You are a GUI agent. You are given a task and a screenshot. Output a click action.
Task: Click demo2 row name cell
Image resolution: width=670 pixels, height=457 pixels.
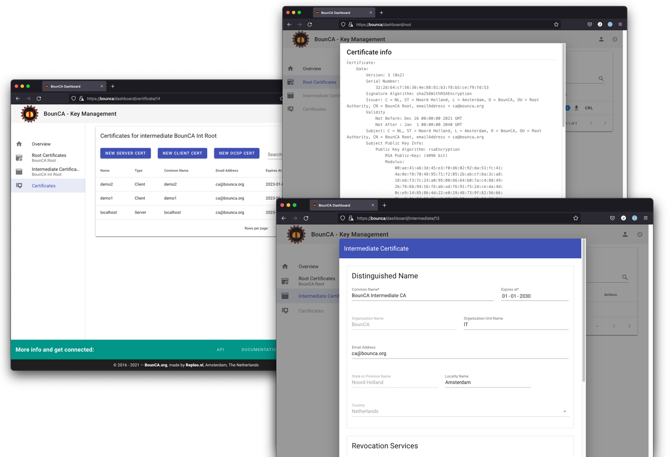(107, 184)
